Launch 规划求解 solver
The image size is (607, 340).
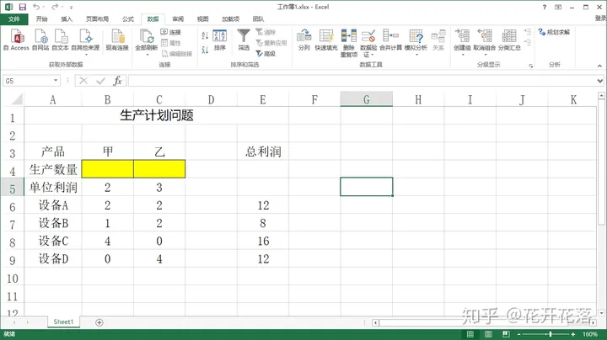pos(553,32)
